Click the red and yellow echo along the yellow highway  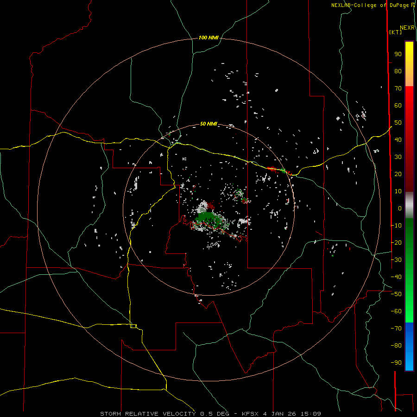tap(272, 169)
